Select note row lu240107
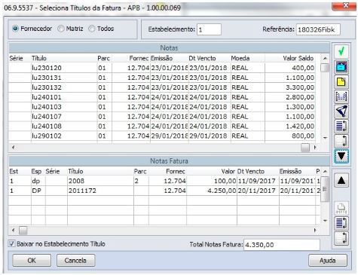358x275 pixels. (x=162, y=117)
